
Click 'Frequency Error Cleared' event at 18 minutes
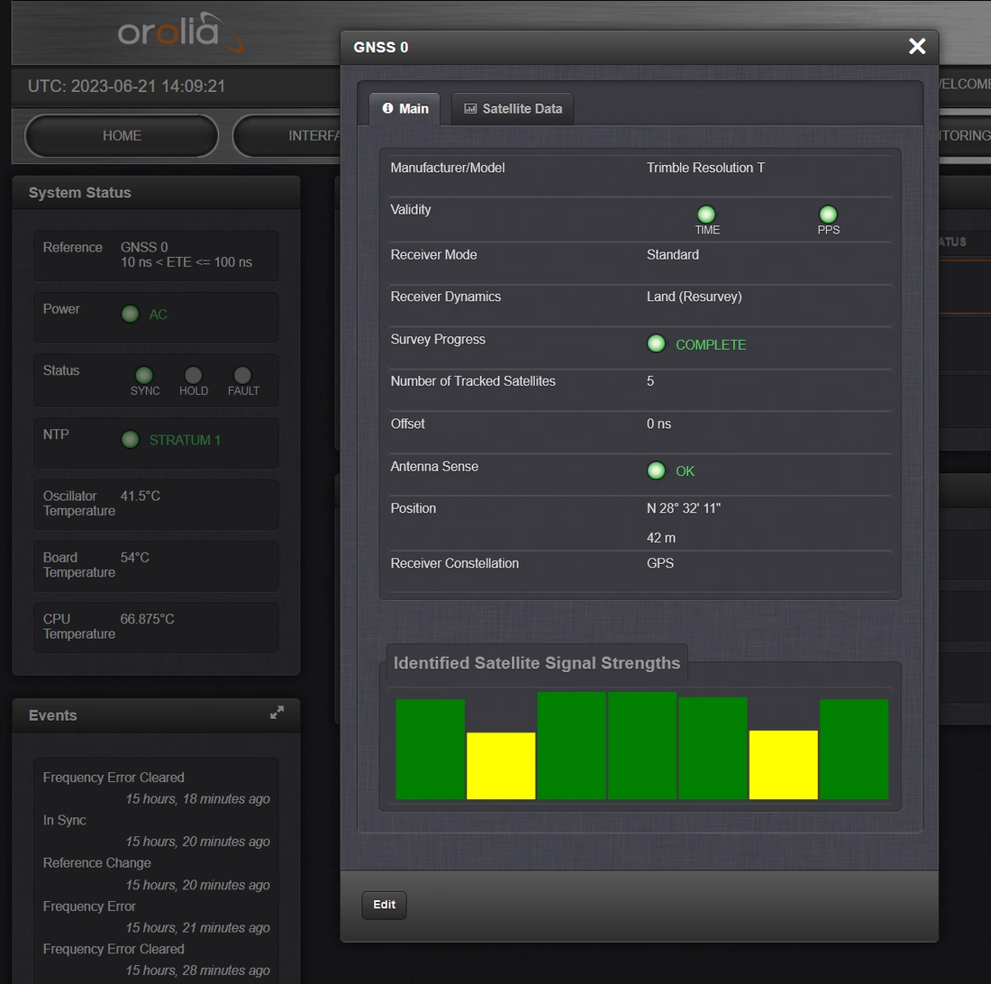(x=114, y=778)
